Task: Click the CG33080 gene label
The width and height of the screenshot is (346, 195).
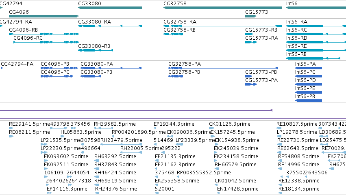Action: (89, 4)
